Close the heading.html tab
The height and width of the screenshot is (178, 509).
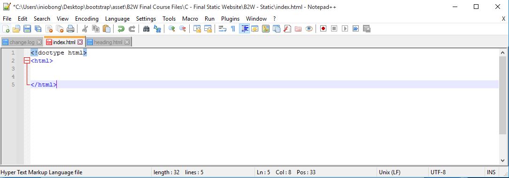[127, 42]
